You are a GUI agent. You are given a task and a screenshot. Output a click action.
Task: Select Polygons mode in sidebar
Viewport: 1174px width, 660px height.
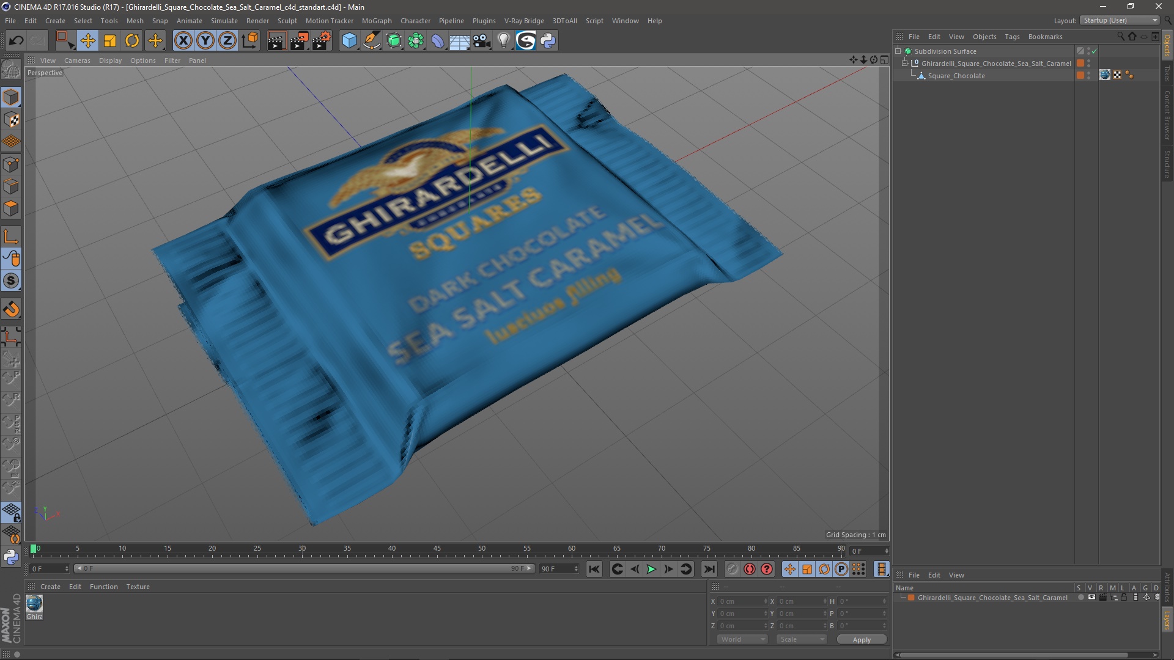(x=11, y=208)
